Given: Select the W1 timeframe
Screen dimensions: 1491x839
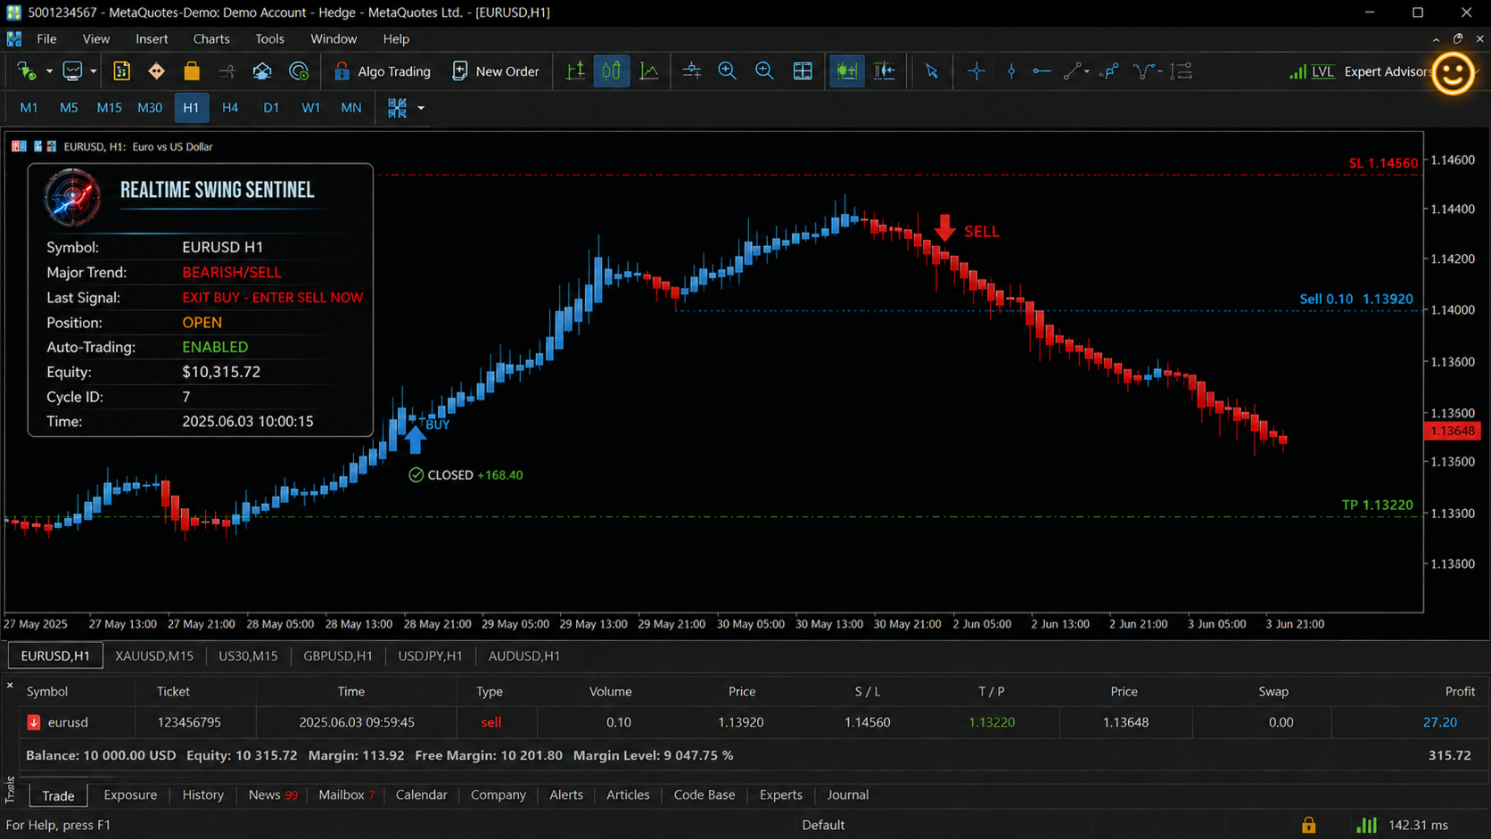Looking at the screenshot, I should [310, 108].
